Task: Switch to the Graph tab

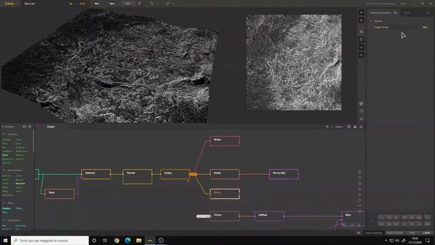Action: tap(50, 127)
